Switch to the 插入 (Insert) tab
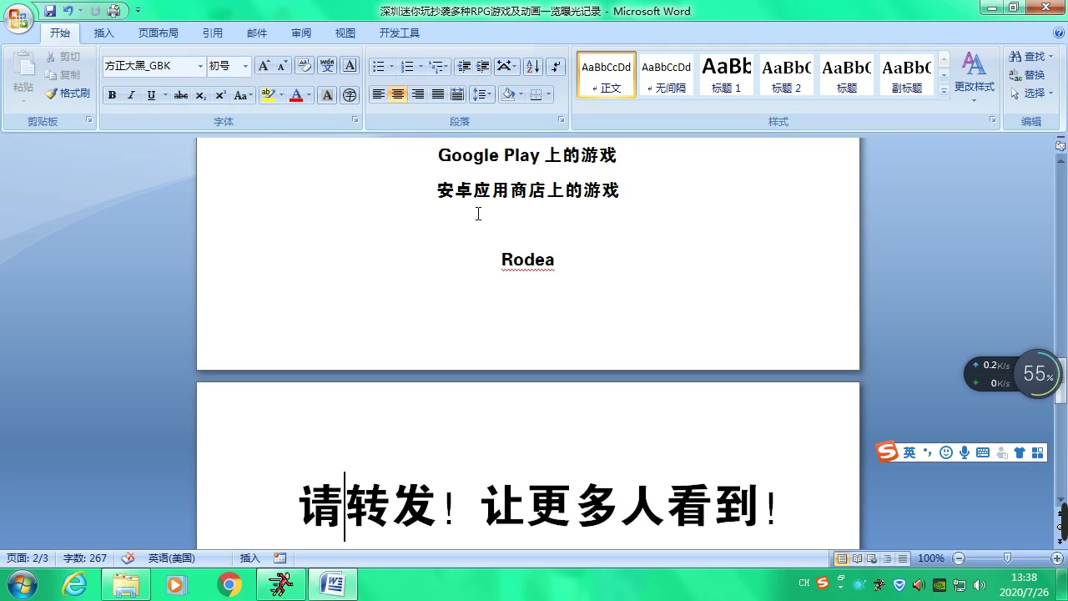The height and width of the screenshot is (601, 1068). click(x=104, y=33)
